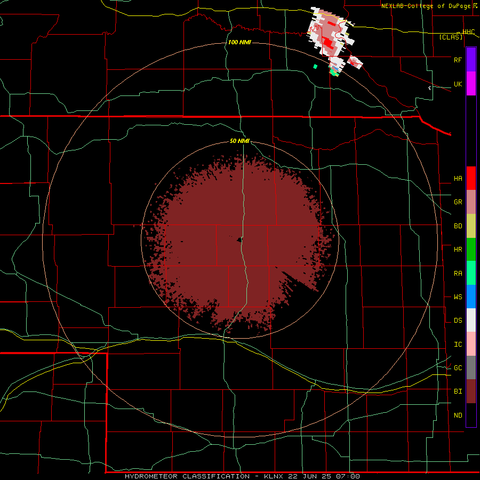The image size is (480, 480).
Task: Click the [CLAS] label above the colorbar
Action: coord(451,37)
